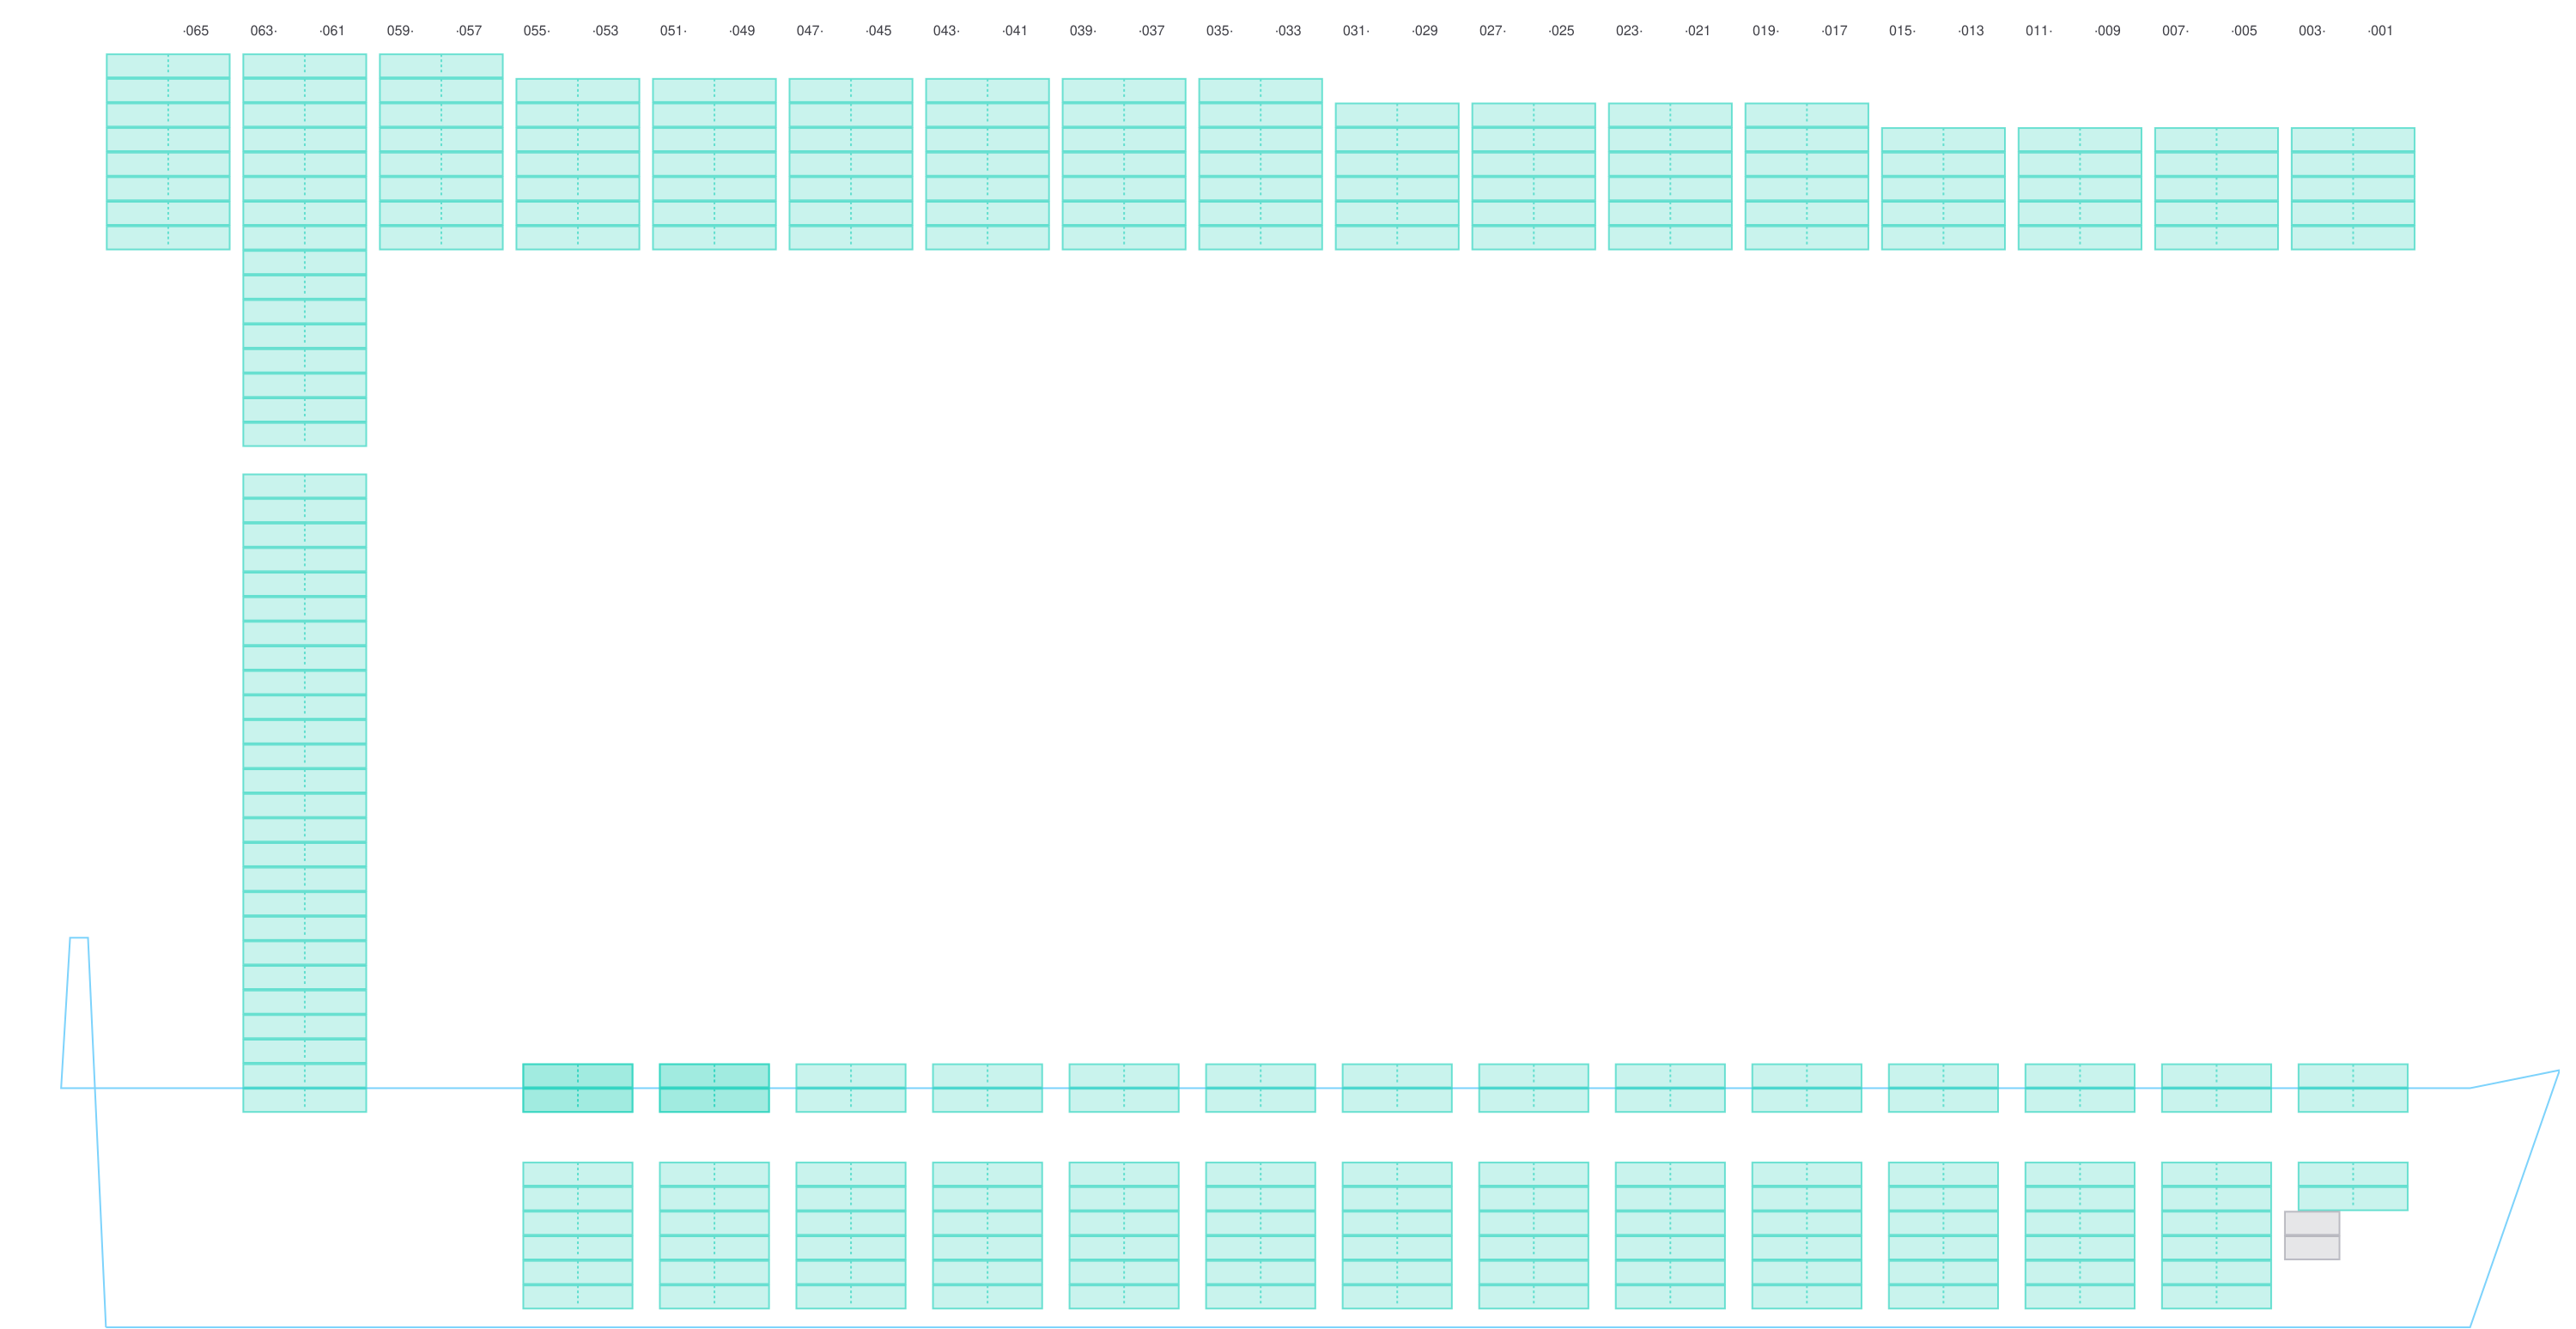Select bay label 039

tap(1083, 31)
